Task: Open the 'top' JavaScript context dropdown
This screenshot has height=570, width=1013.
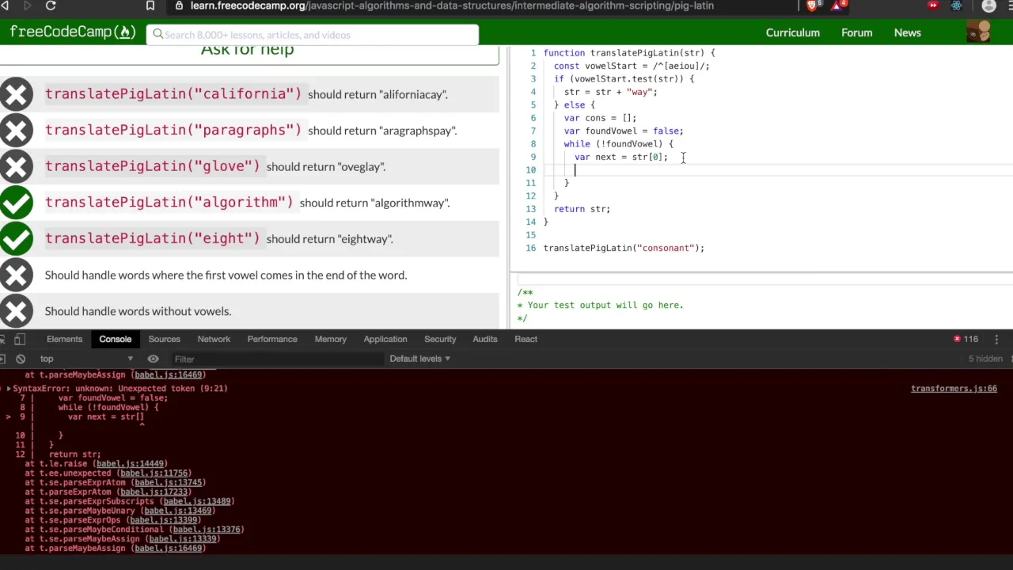Action: click(x=87, y=359)
